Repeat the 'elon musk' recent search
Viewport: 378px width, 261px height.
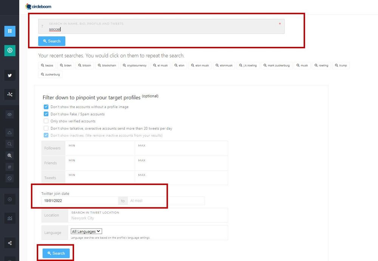tap(200, 65)
